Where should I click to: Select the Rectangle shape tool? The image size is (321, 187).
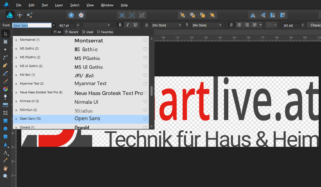point(6,121)
